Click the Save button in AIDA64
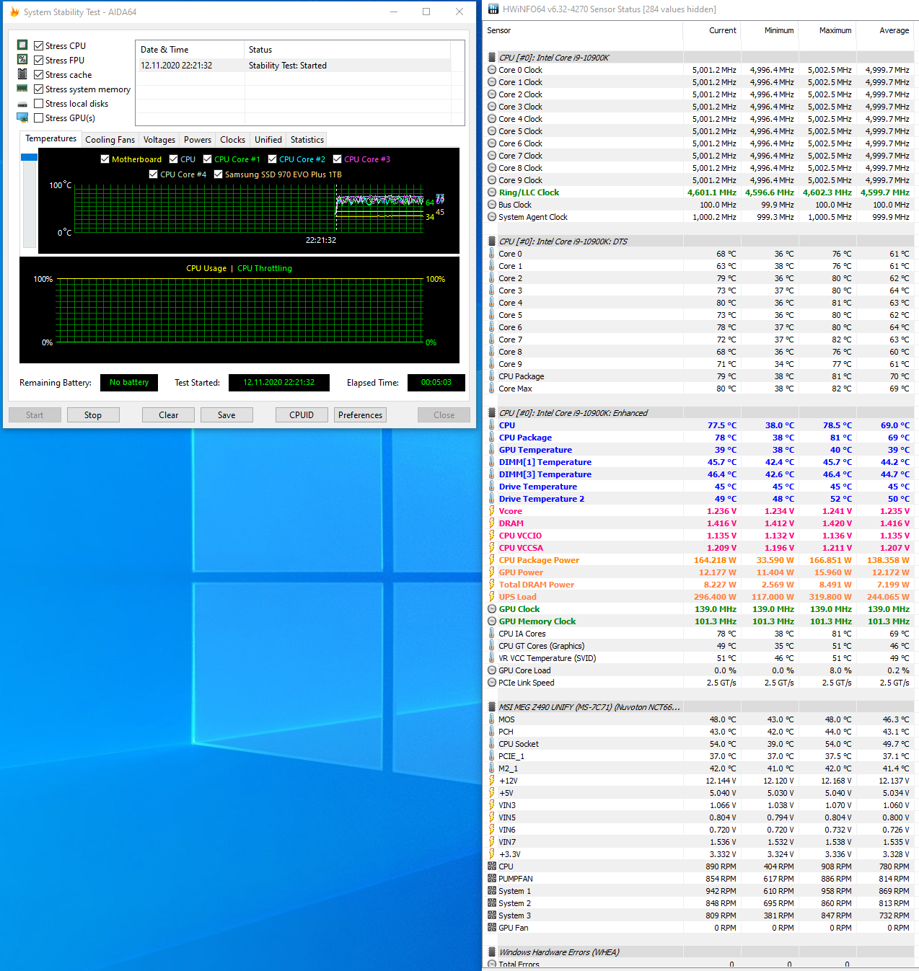This screenshot has width=919, height=971. coord(227,415)
